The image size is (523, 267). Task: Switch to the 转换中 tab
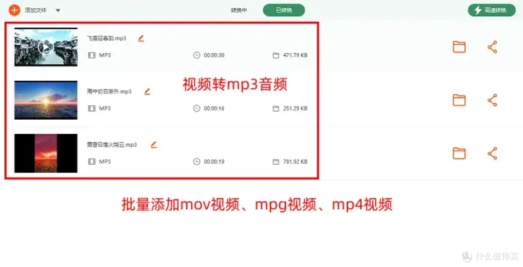click(239, 10)
